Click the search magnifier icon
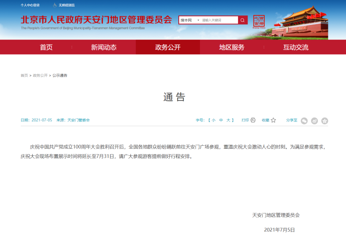This screenshot has width=346, height=236. coord(243,20)
